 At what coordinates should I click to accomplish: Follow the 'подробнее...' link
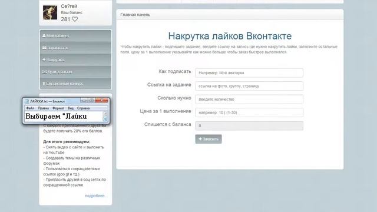click(96, 196)
